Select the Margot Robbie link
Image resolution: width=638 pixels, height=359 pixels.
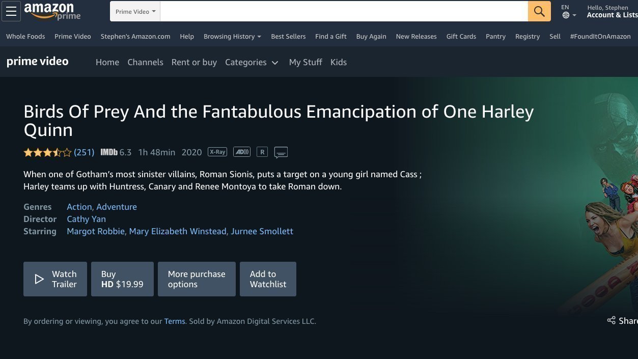95,231
